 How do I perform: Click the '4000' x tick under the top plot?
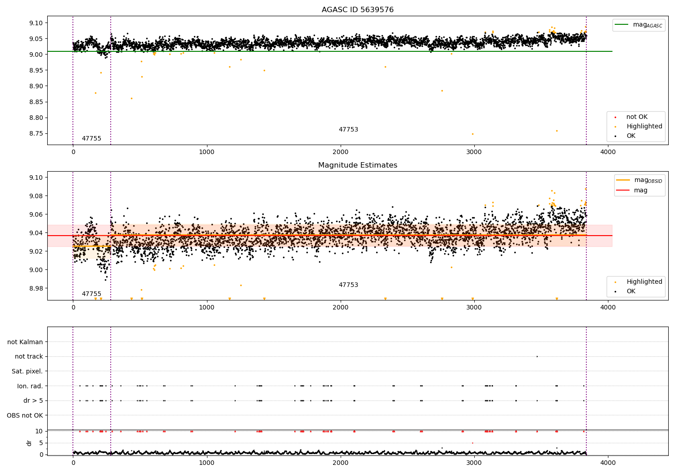(x=608, y=152)
